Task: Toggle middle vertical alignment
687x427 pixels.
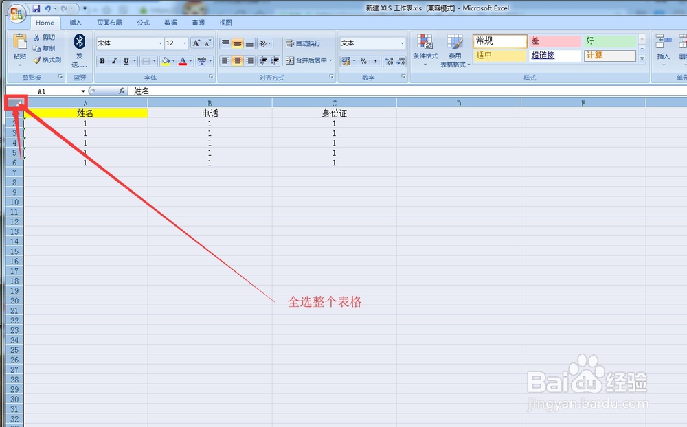Action: 237,43
